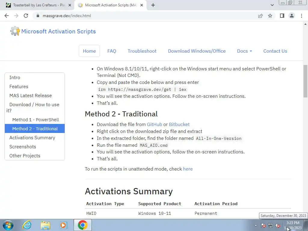Open Windows Media Player from taskbar

(x=63, y=225)
